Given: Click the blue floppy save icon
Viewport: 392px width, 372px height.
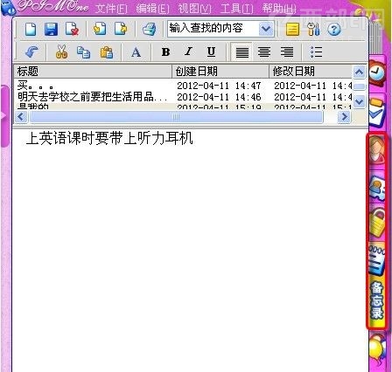Looking at the screenshot, I should coord(51,29).
